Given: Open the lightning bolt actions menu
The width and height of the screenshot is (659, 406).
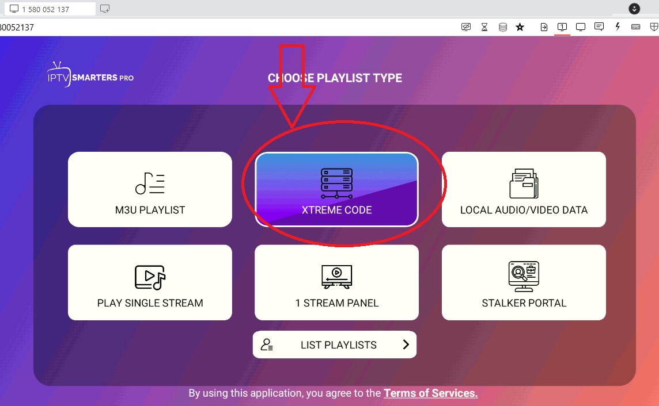Looking at the screenshot, I should click(618, 27).
